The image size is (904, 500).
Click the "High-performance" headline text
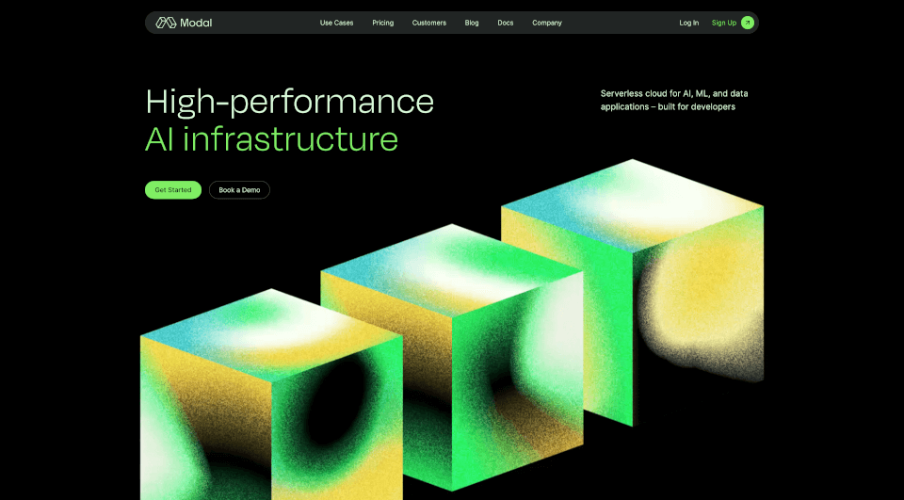289,101
